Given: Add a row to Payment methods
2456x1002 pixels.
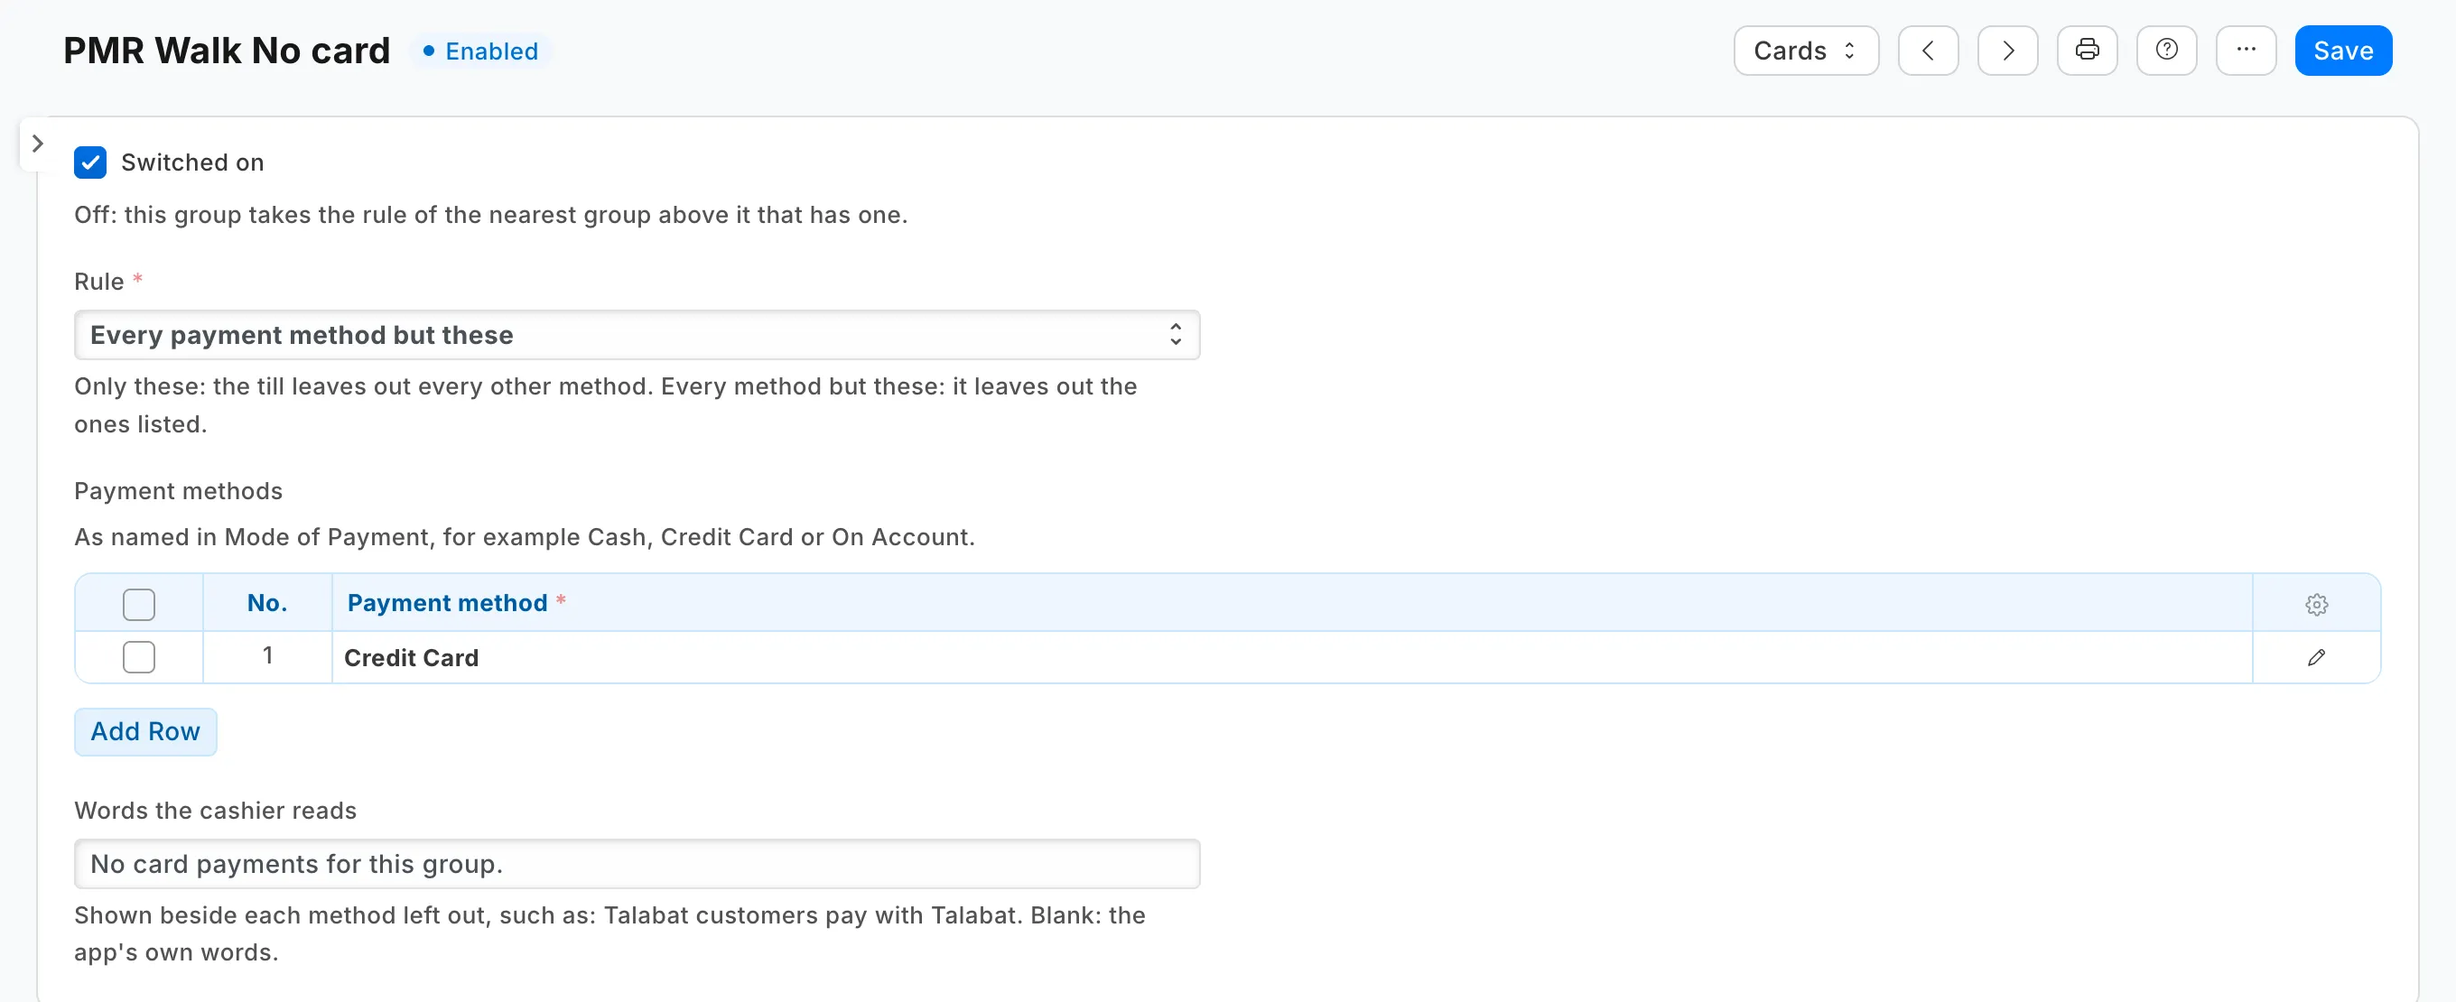Looking at the screenshot, I should (x=144, y=731).
